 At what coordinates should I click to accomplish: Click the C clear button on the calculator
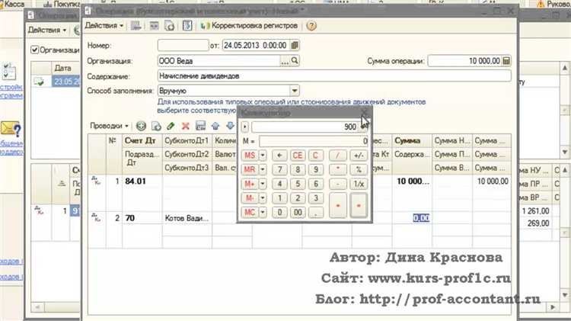pyautogui.click(x=315, y=156)
